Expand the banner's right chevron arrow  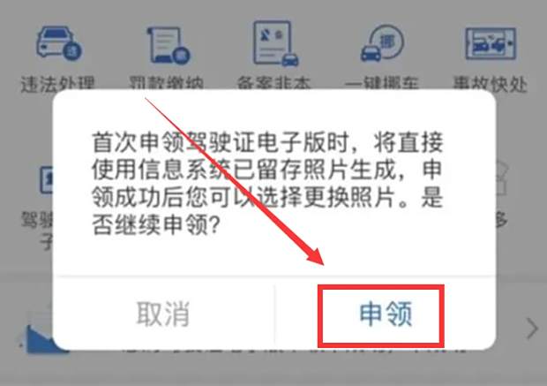coord(532,329)
